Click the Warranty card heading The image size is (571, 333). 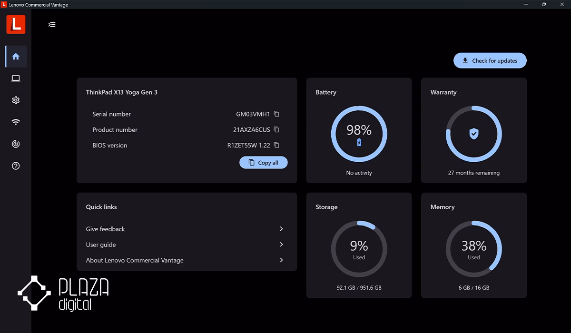click(x=443, y=92)
